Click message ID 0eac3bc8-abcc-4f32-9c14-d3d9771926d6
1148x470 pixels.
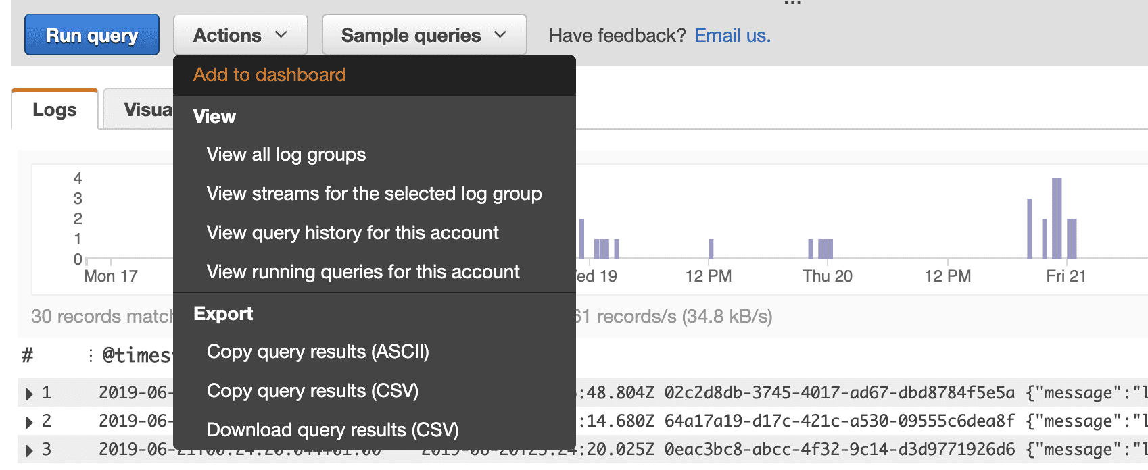(840, 450)
